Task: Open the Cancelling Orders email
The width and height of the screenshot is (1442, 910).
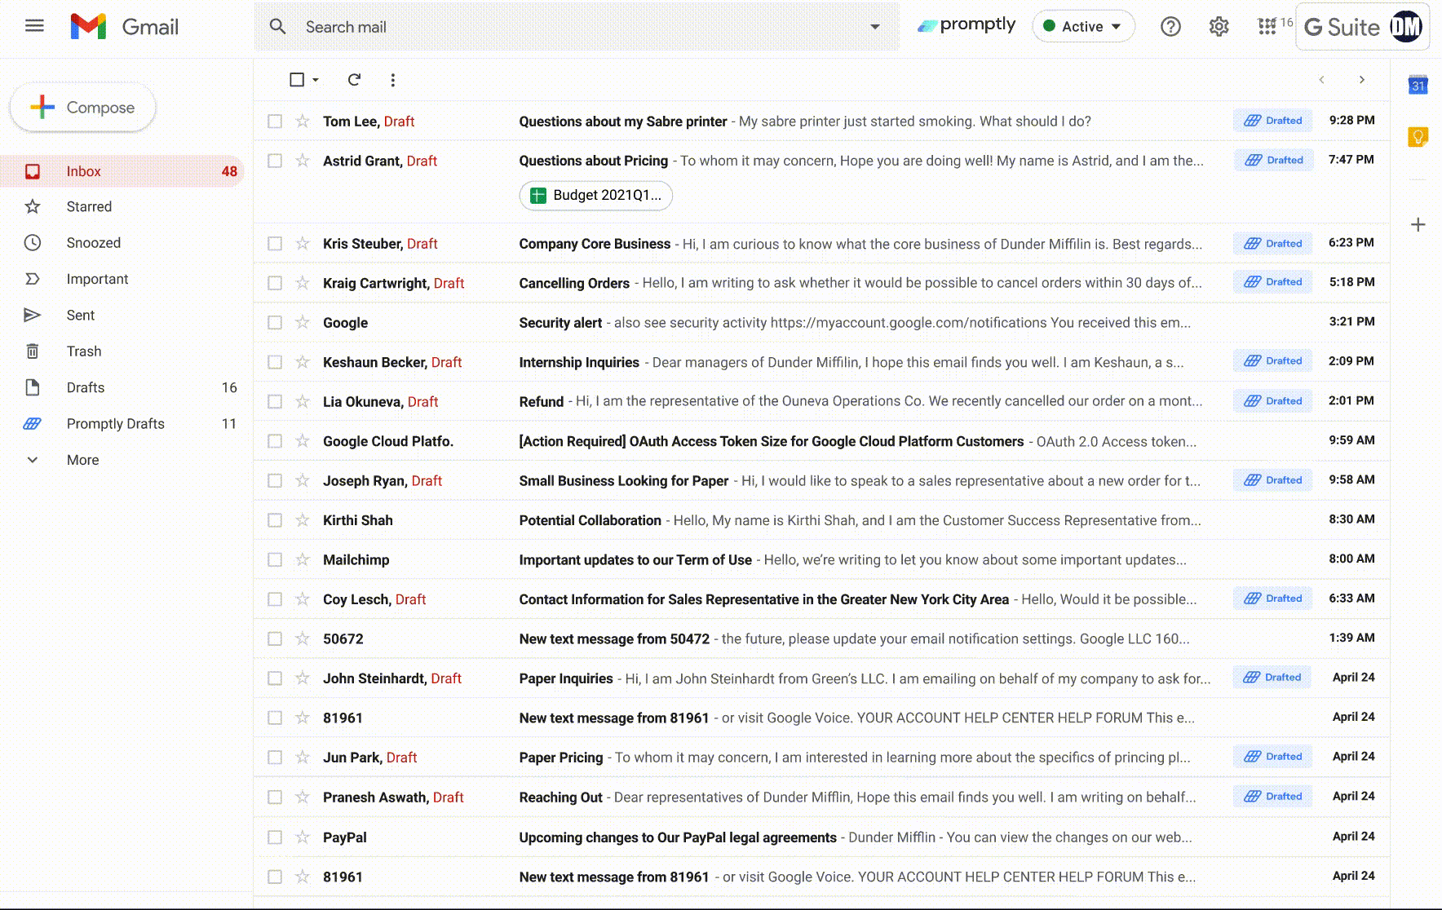Action: (x=822, y=283)
